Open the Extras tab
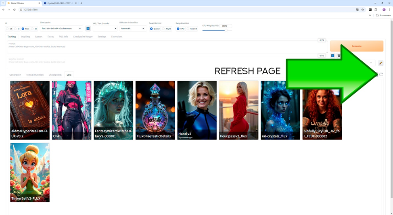Screen dimensions: 393x215 pos(50,37)
